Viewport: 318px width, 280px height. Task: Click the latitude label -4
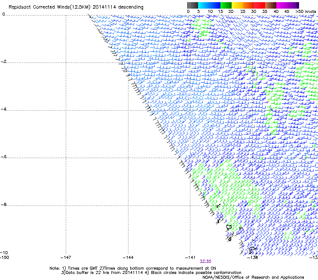(x=3, y=109)
